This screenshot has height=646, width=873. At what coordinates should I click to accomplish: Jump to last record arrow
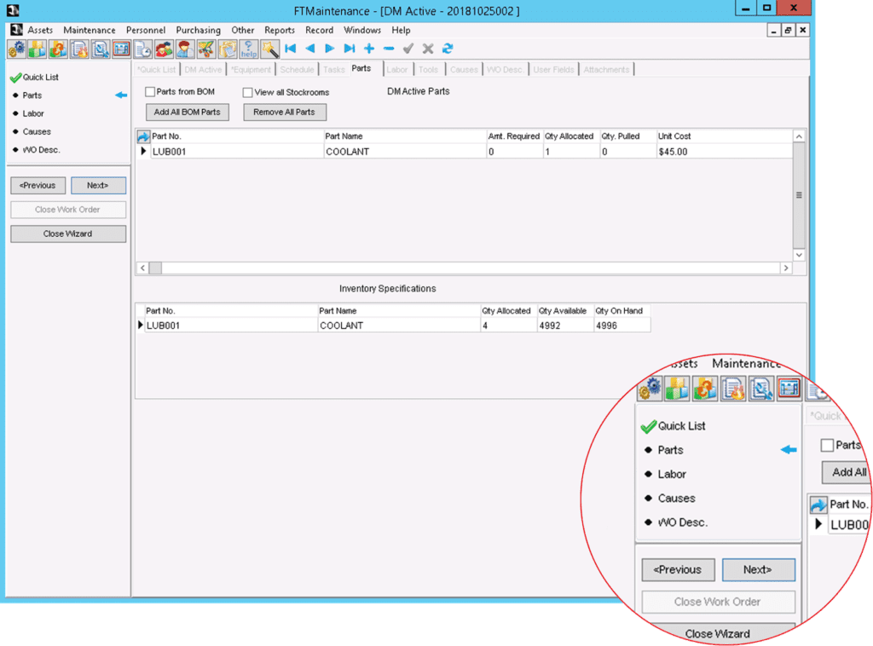coord(349,49)
